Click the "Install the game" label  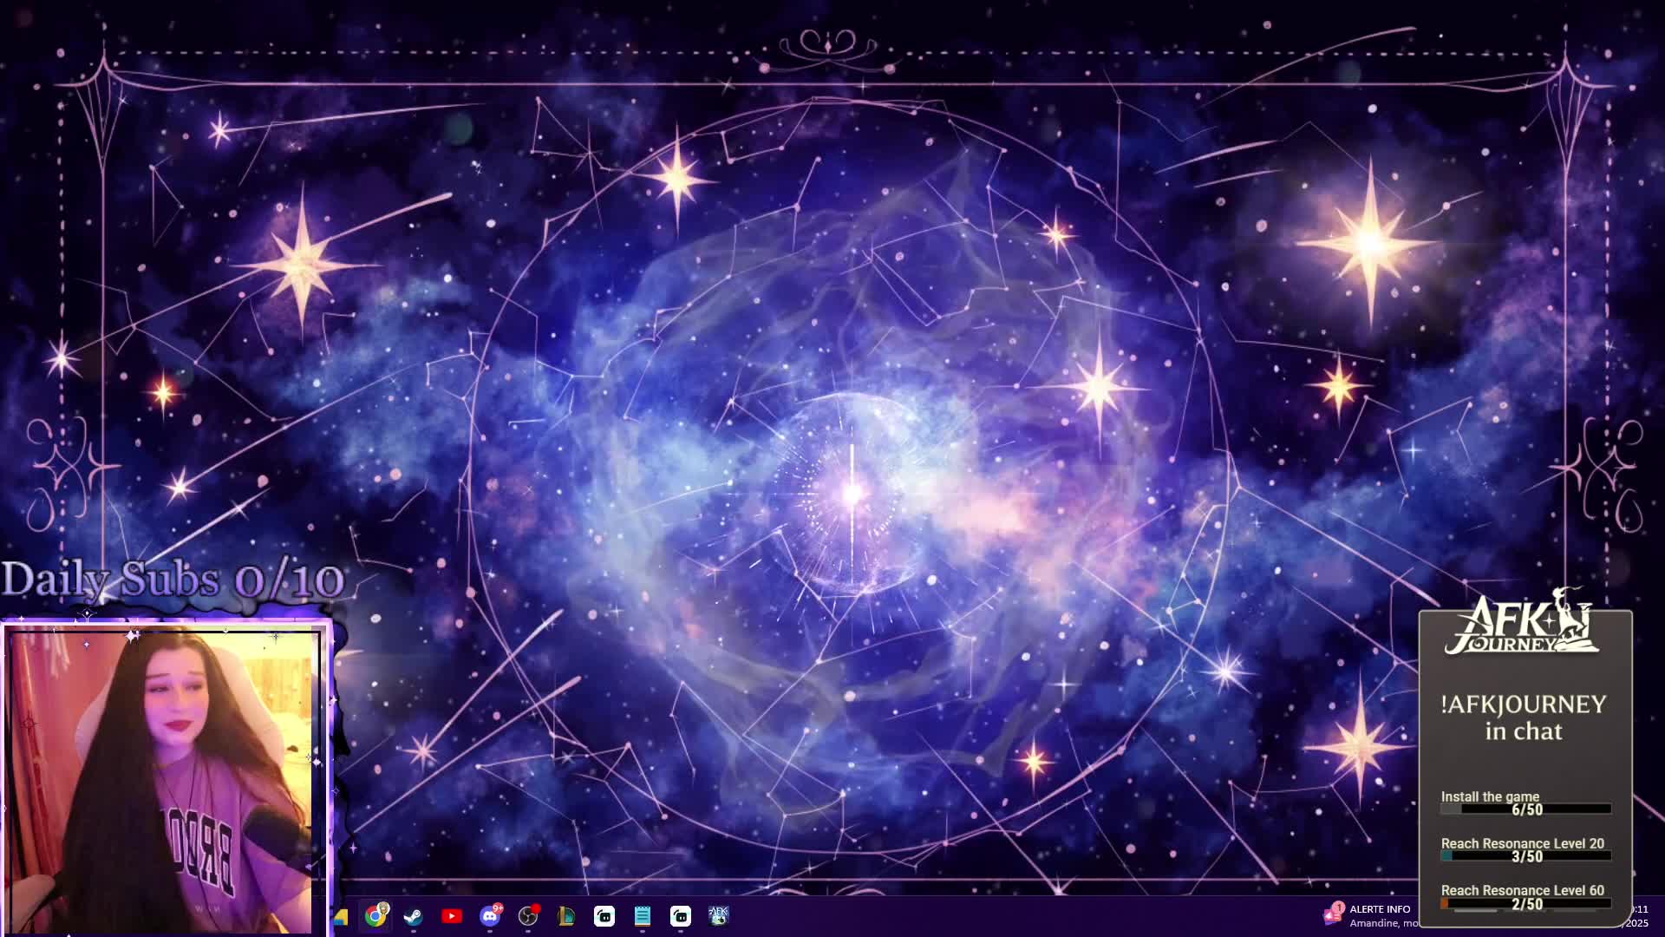tap(1490, 796)
